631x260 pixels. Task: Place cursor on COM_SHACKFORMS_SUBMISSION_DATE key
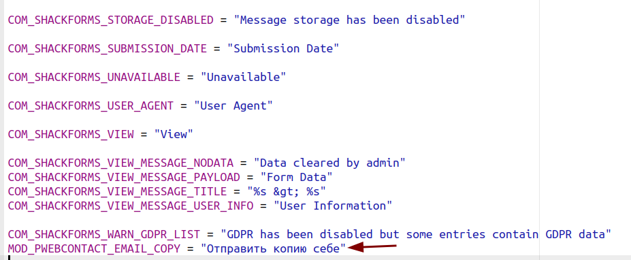(108, 49)
